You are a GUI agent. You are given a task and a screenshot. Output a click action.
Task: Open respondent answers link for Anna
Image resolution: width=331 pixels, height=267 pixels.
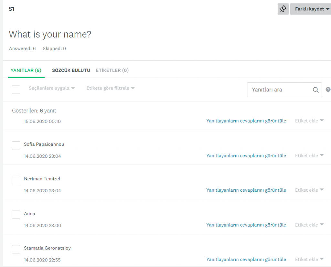[x=246, y=225]
